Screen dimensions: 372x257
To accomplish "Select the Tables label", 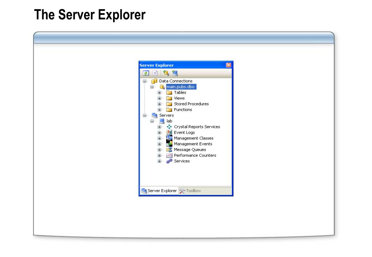I will pos(180,92).
